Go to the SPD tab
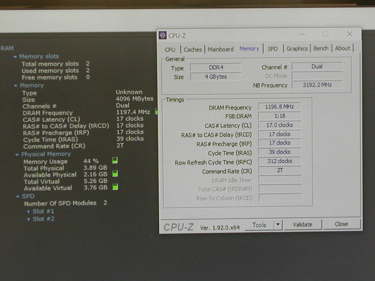The image size is (375, 281). pos(272,49)
